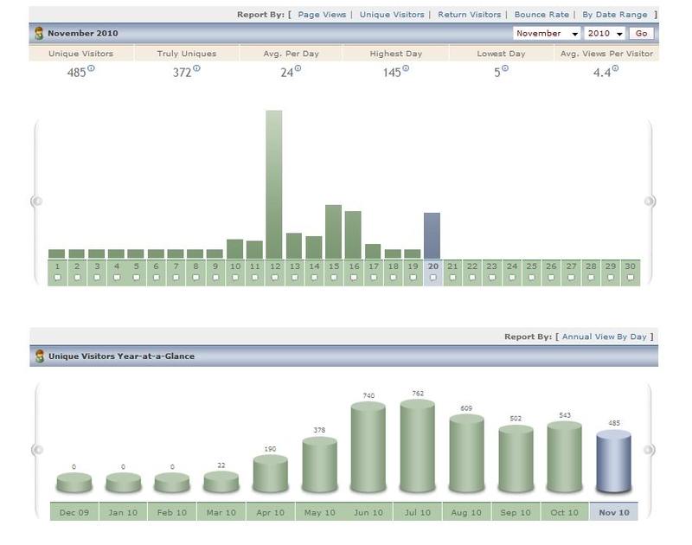Click the info icon beside Avg. Views 4.4
The image size is (692, 545).
click(x=615, y=68)
